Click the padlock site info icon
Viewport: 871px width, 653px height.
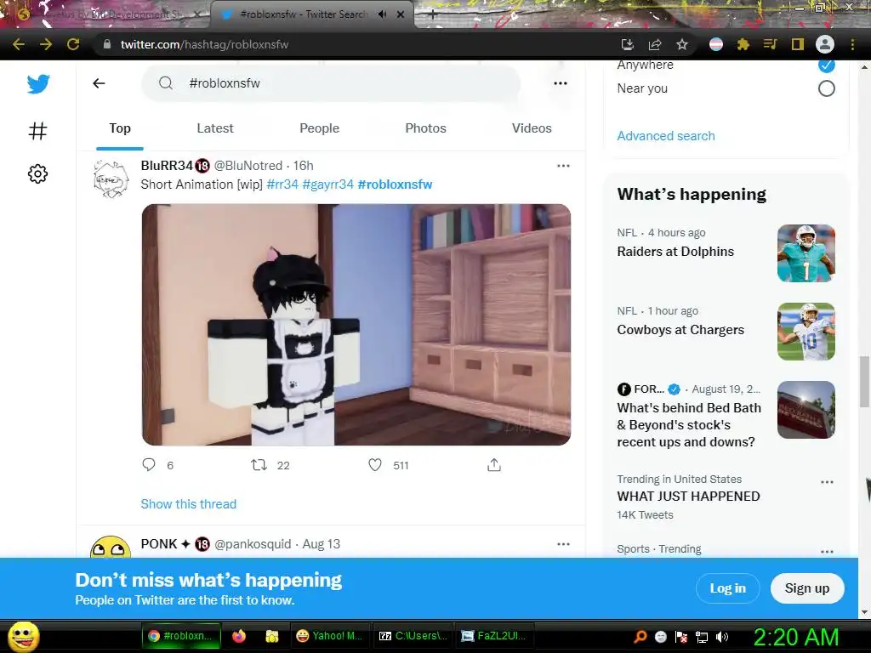pyautogui.click(x=106, y=44)
